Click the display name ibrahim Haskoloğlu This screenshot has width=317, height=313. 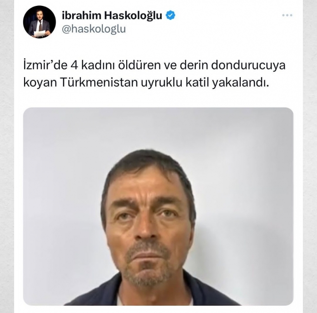112,15
